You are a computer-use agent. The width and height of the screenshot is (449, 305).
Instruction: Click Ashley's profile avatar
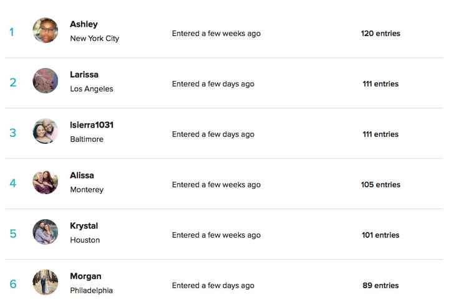(x=46, y=30)
